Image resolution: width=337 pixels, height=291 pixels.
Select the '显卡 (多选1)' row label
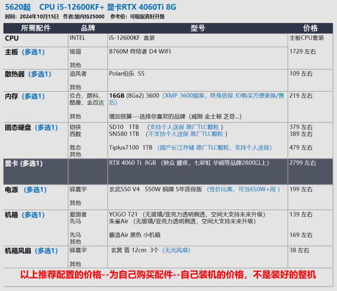tap(24, 164)
